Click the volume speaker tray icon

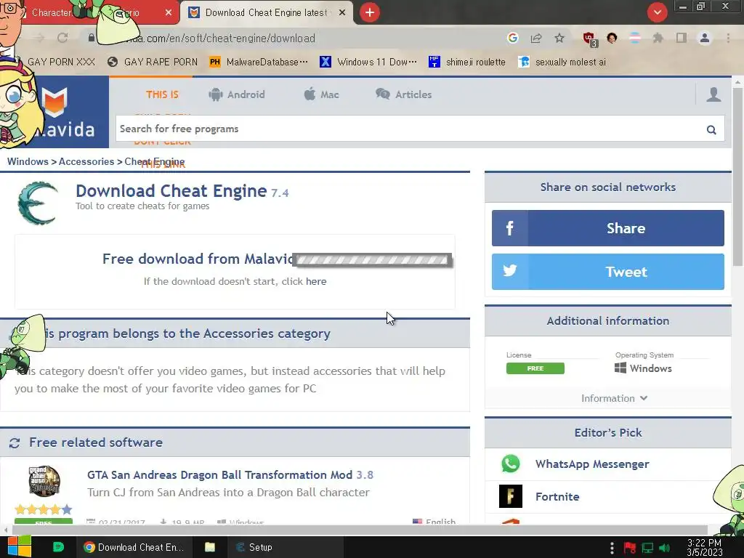coord(665,548)
